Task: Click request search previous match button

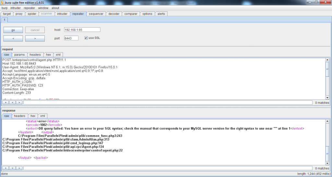Action: (13, 102)
